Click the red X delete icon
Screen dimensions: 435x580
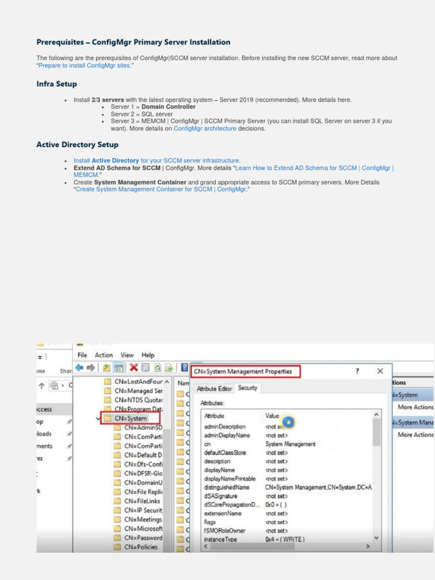[x=134, y=368]
